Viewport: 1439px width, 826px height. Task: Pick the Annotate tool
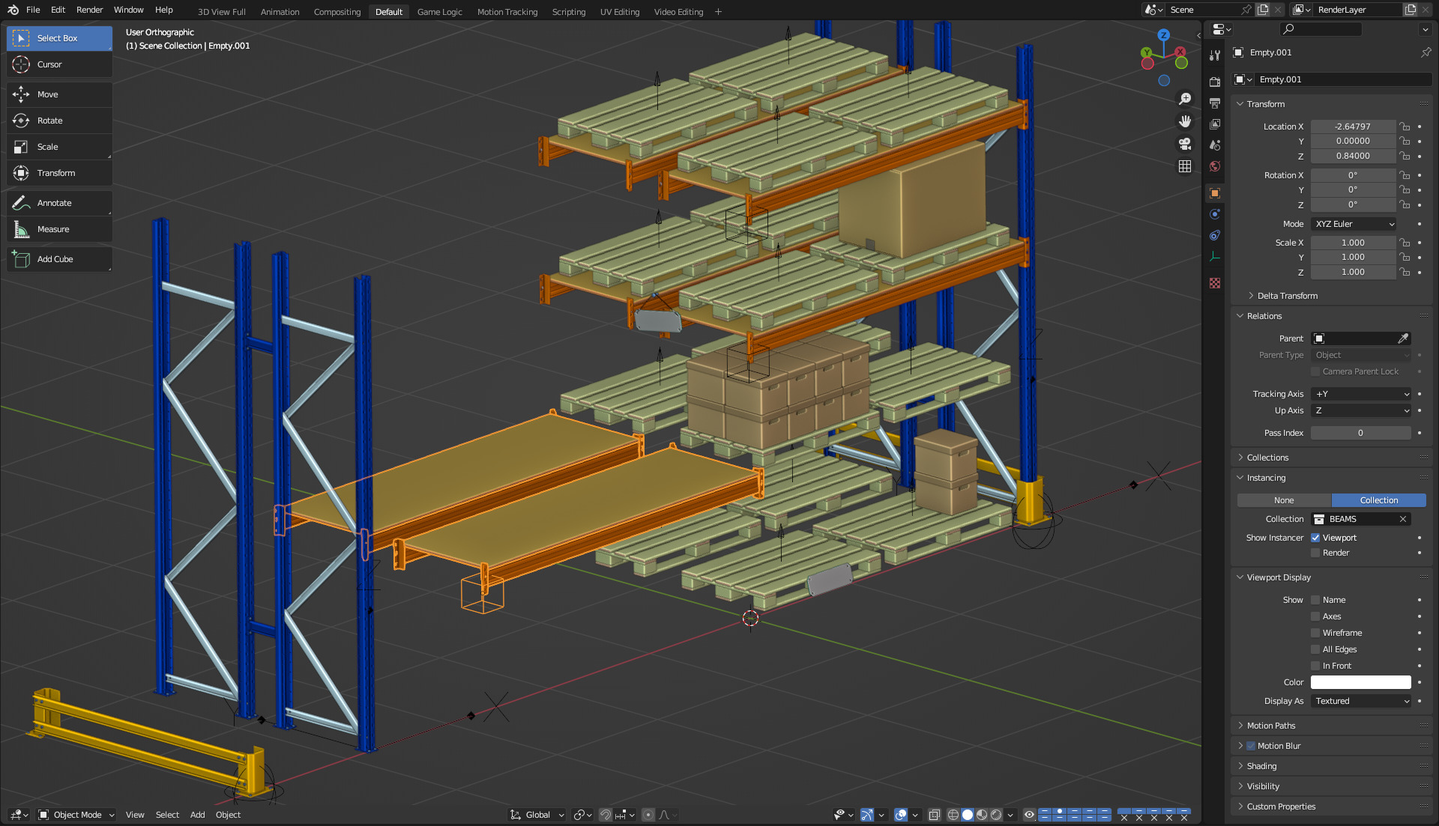click(x=59, y=203)
